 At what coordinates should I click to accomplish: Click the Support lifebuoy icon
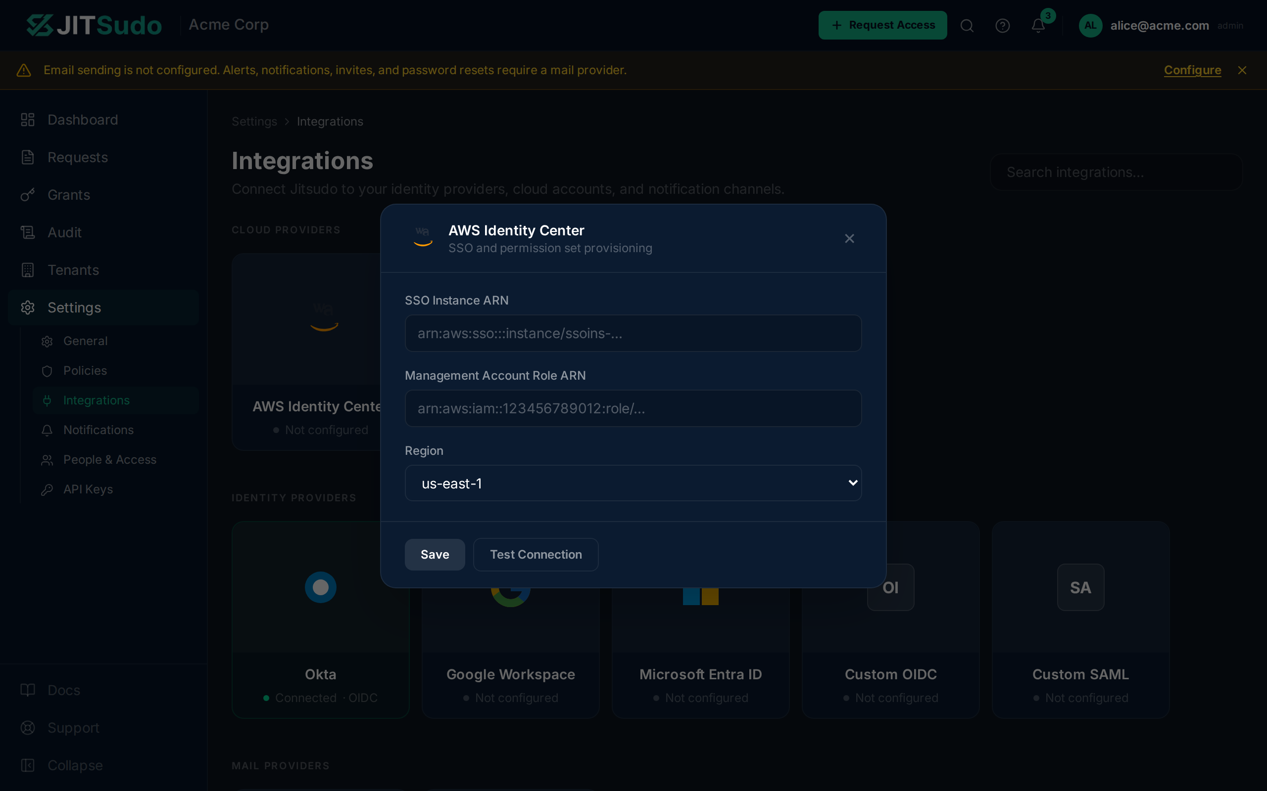(x=28, y=728)
